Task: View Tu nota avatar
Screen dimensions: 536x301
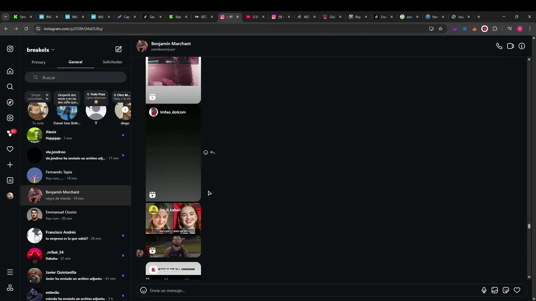Action: pyautogui.click(x=38, y=110)
